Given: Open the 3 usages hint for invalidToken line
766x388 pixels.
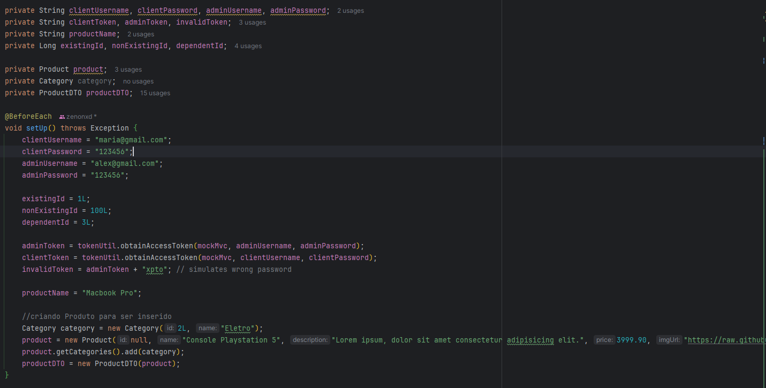Looking at the screenshot, I should pos(252,22).
